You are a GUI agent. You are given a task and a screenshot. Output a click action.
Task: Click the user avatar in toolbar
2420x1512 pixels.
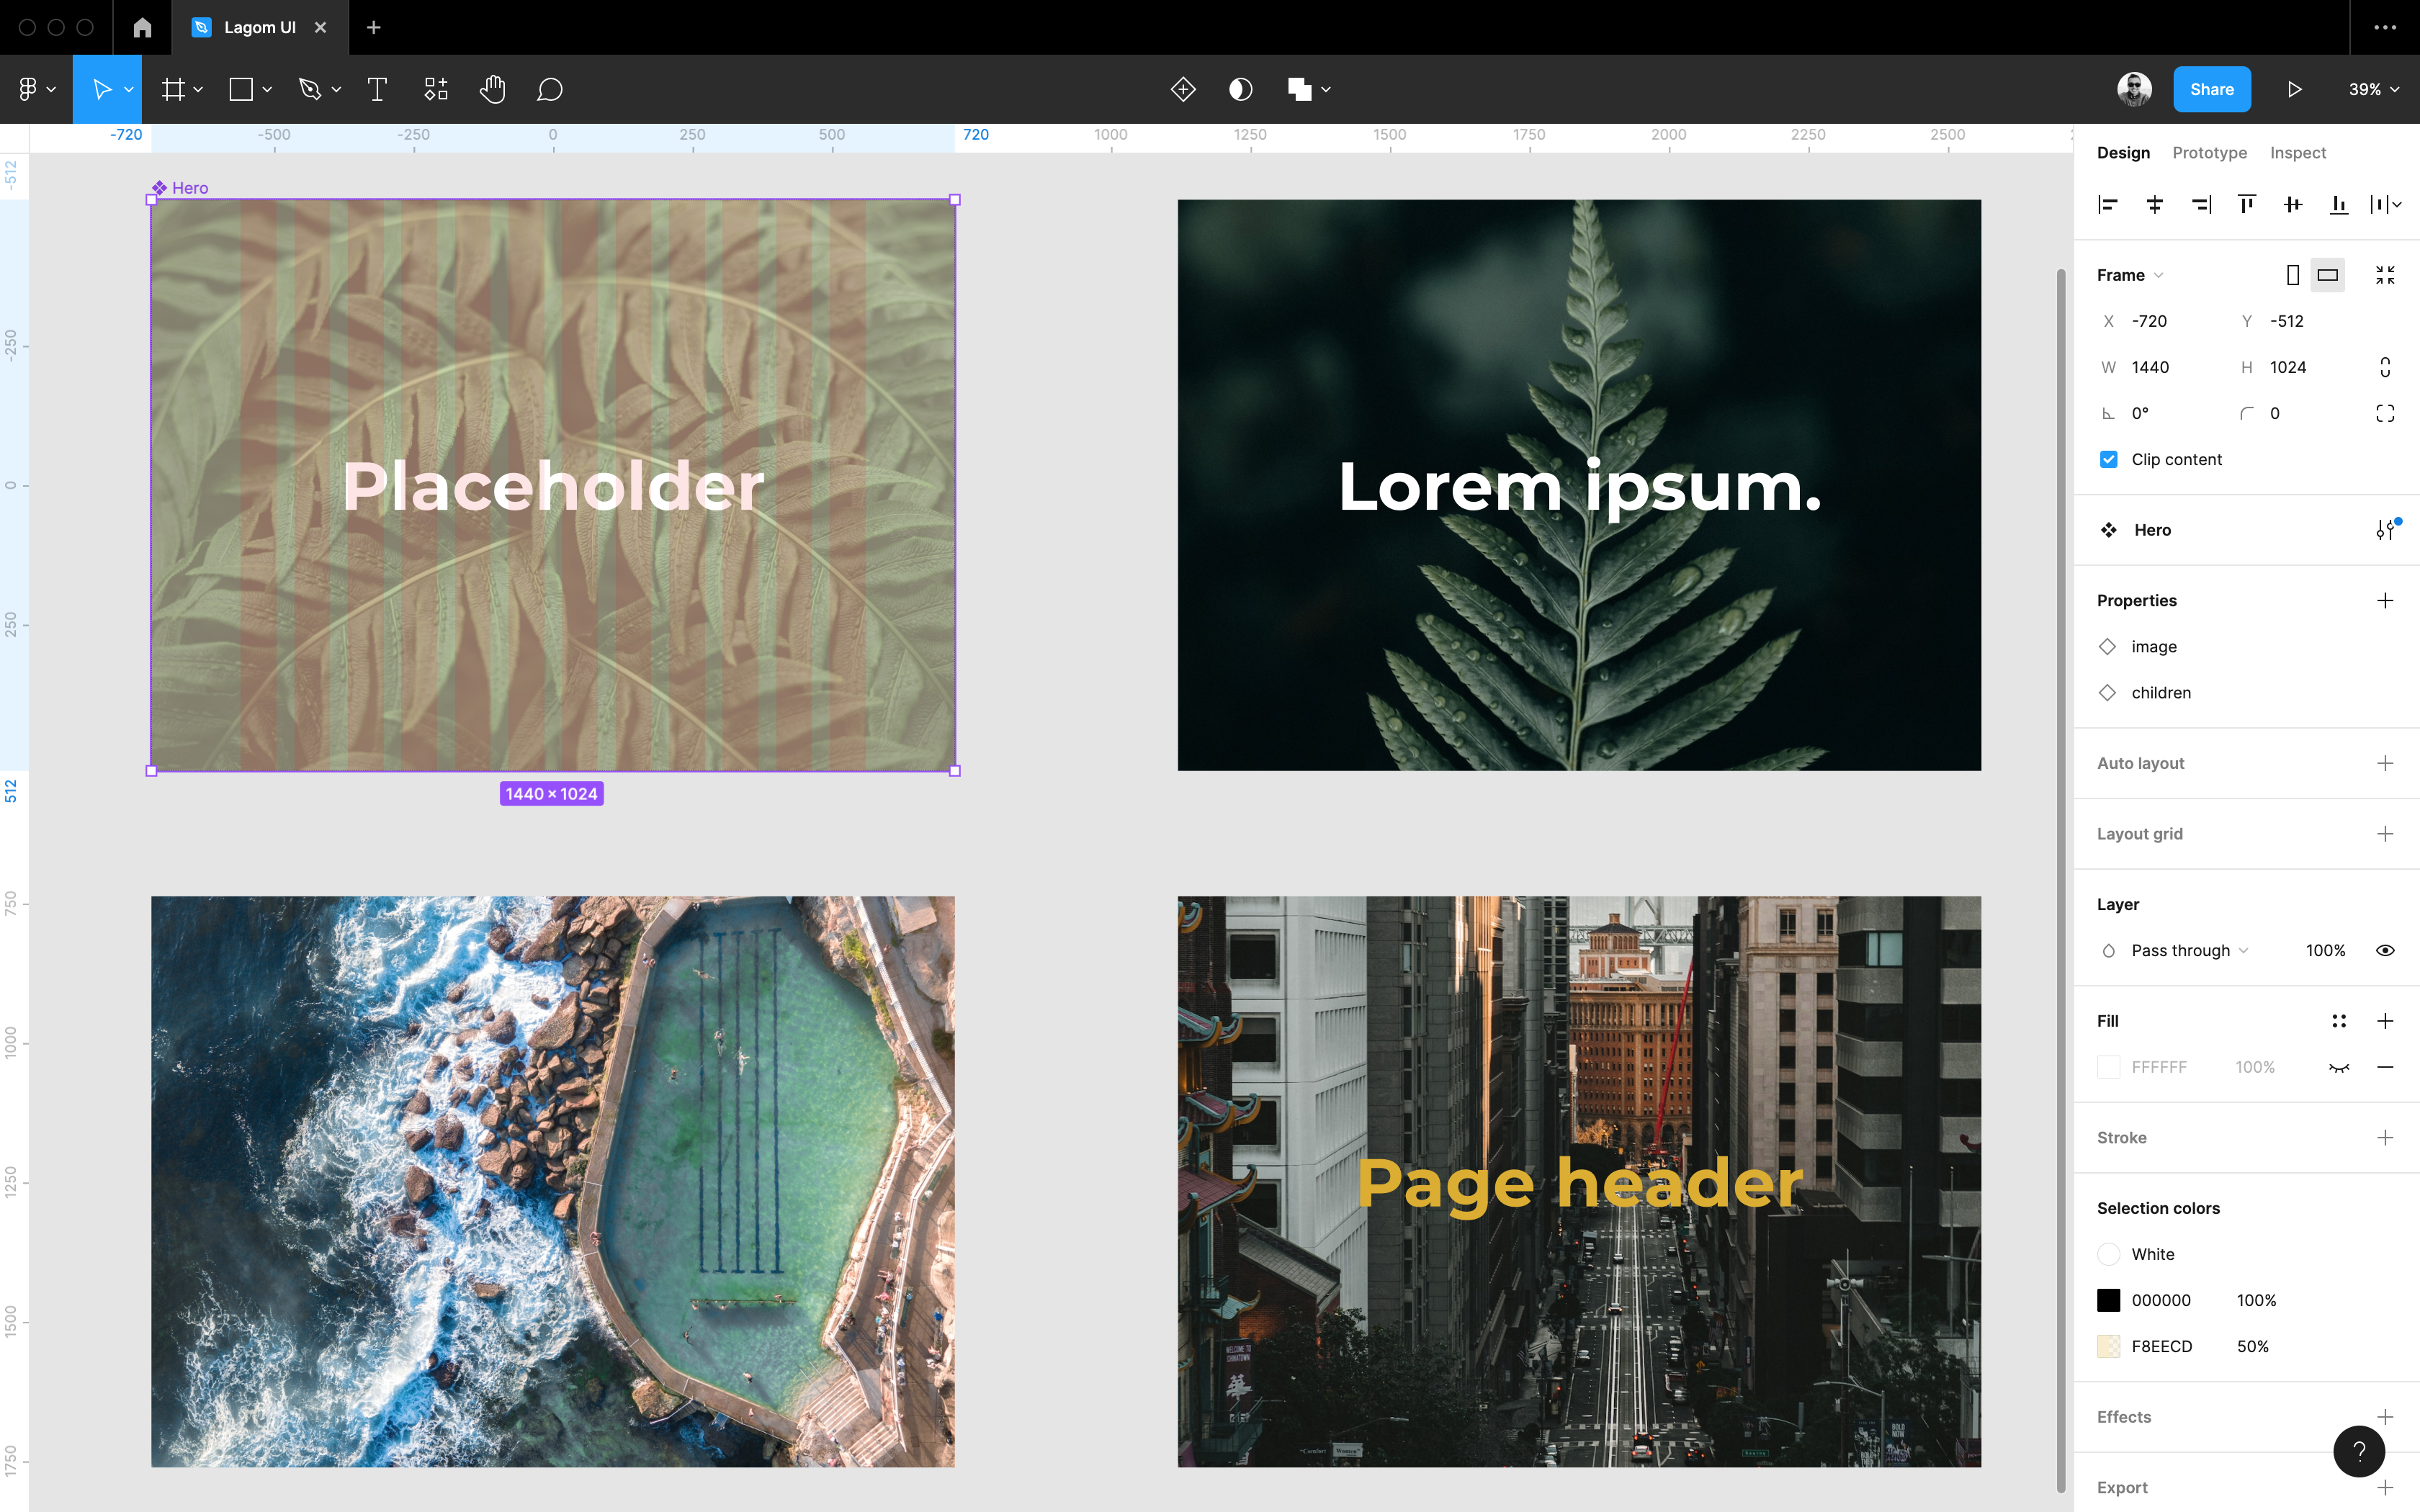click(x=2134, y=90)
